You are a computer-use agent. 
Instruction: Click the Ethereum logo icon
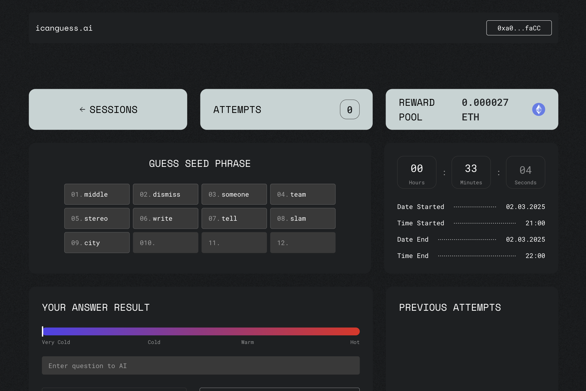pyautogui.click(x=538, y=110)
